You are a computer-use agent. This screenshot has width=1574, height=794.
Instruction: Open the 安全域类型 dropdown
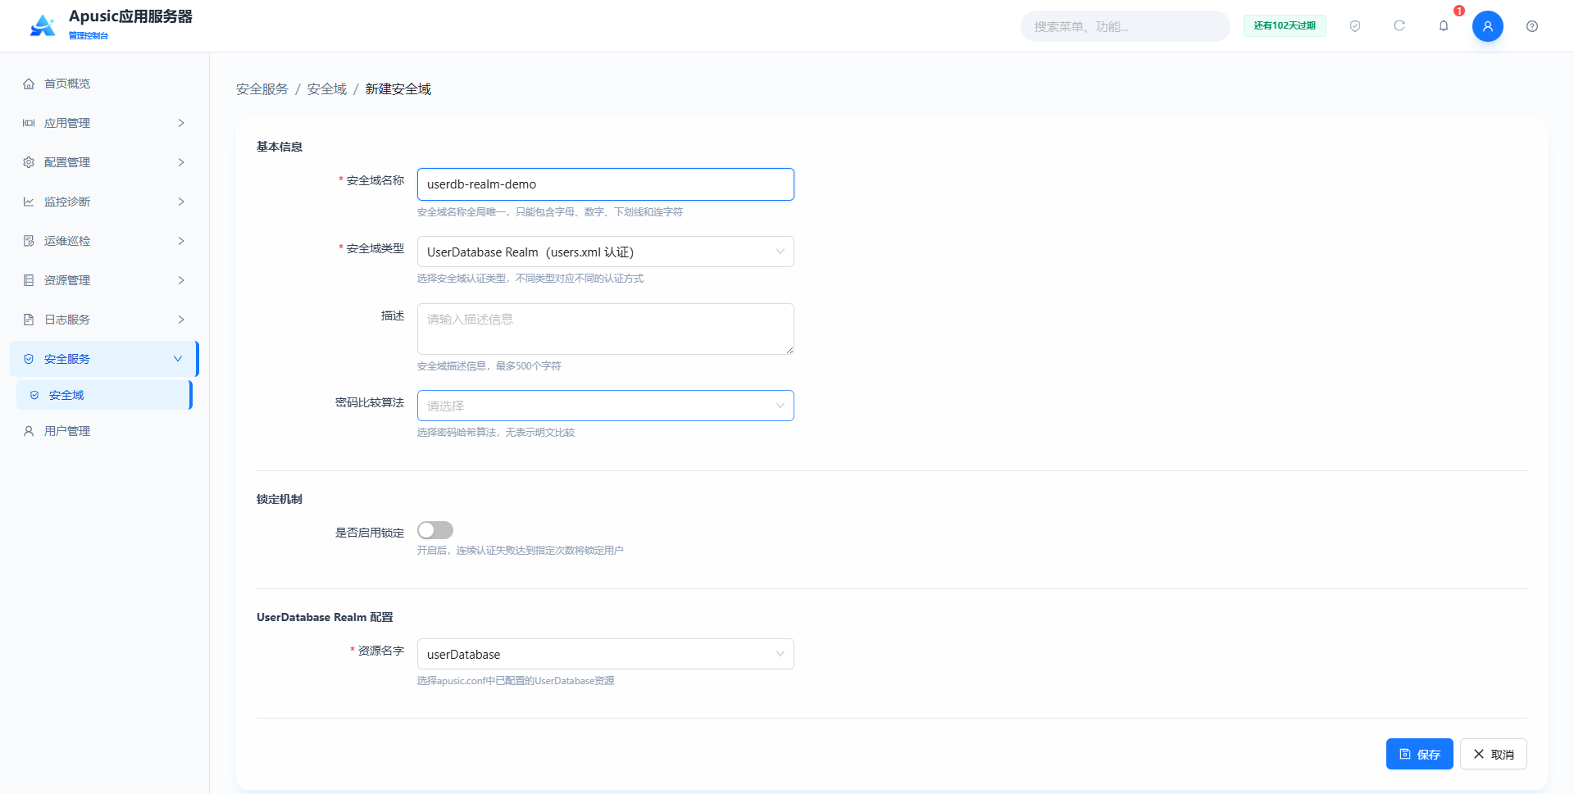pyautogui.click(x=606, y=252)
